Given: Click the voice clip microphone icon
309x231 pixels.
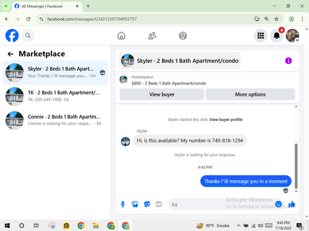Looking at the screenshot, I should pyautogui.click(x=123, y=204).
